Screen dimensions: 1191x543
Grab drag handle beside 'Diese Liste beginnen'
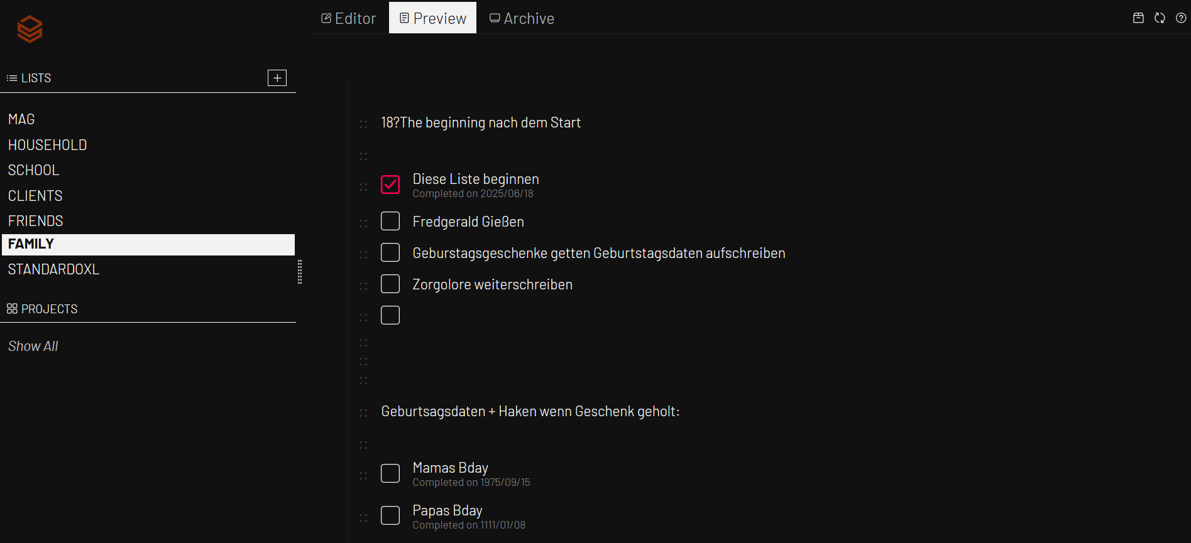363,187
